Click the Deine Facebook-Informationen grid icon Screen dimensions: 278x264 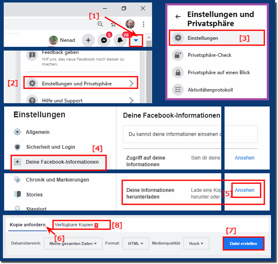(17, 162)
